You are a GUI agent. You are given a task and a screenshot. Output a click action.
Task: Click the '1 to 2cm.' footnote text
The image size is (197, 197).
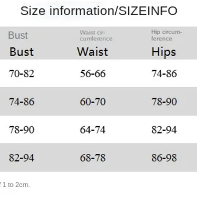pyautogui.click(x=16, y=185)
